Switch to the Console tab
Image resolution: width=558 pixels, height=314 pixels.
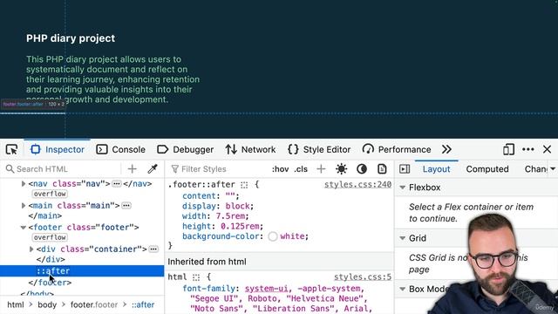click(x=121, y=149)
